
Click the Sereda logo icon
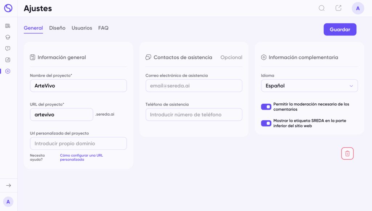pos(8,8)
